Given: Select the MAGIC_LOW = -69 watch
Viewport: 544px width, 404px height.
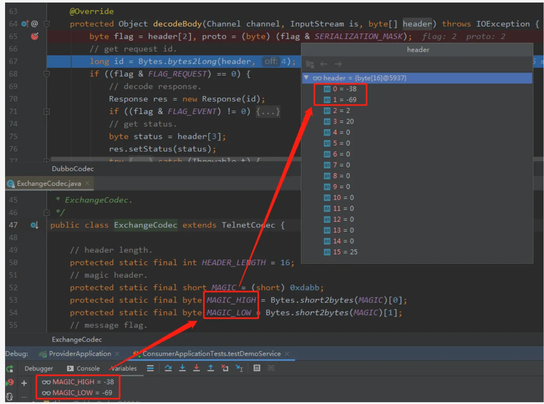Looking at the screenshot, I should (x=77, y=393).
